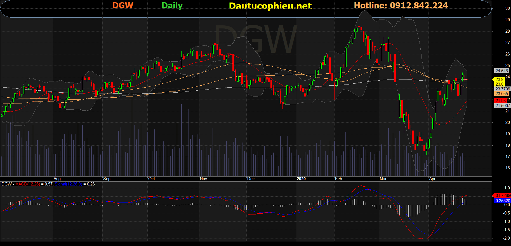The width and height of the screenshot is (511, 246).
Task: Select the 23.7709 price tag on axis
Action: tap(503, 89)
